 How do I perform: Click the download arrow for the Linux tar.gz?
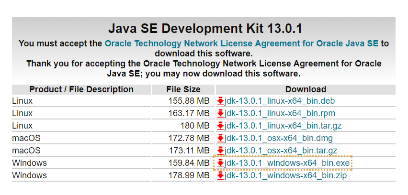(220, 126)
